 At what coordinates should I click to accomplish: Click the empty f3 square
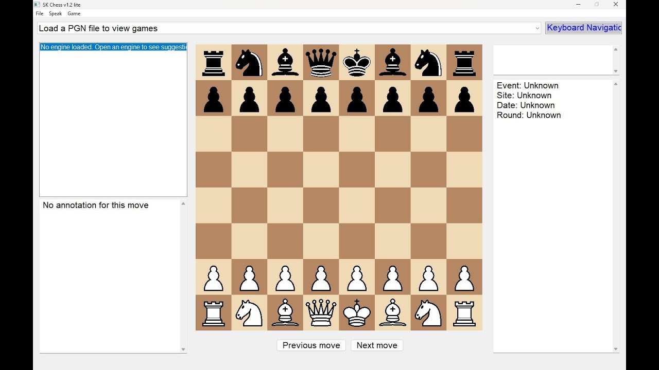click(x=393, y=241)
